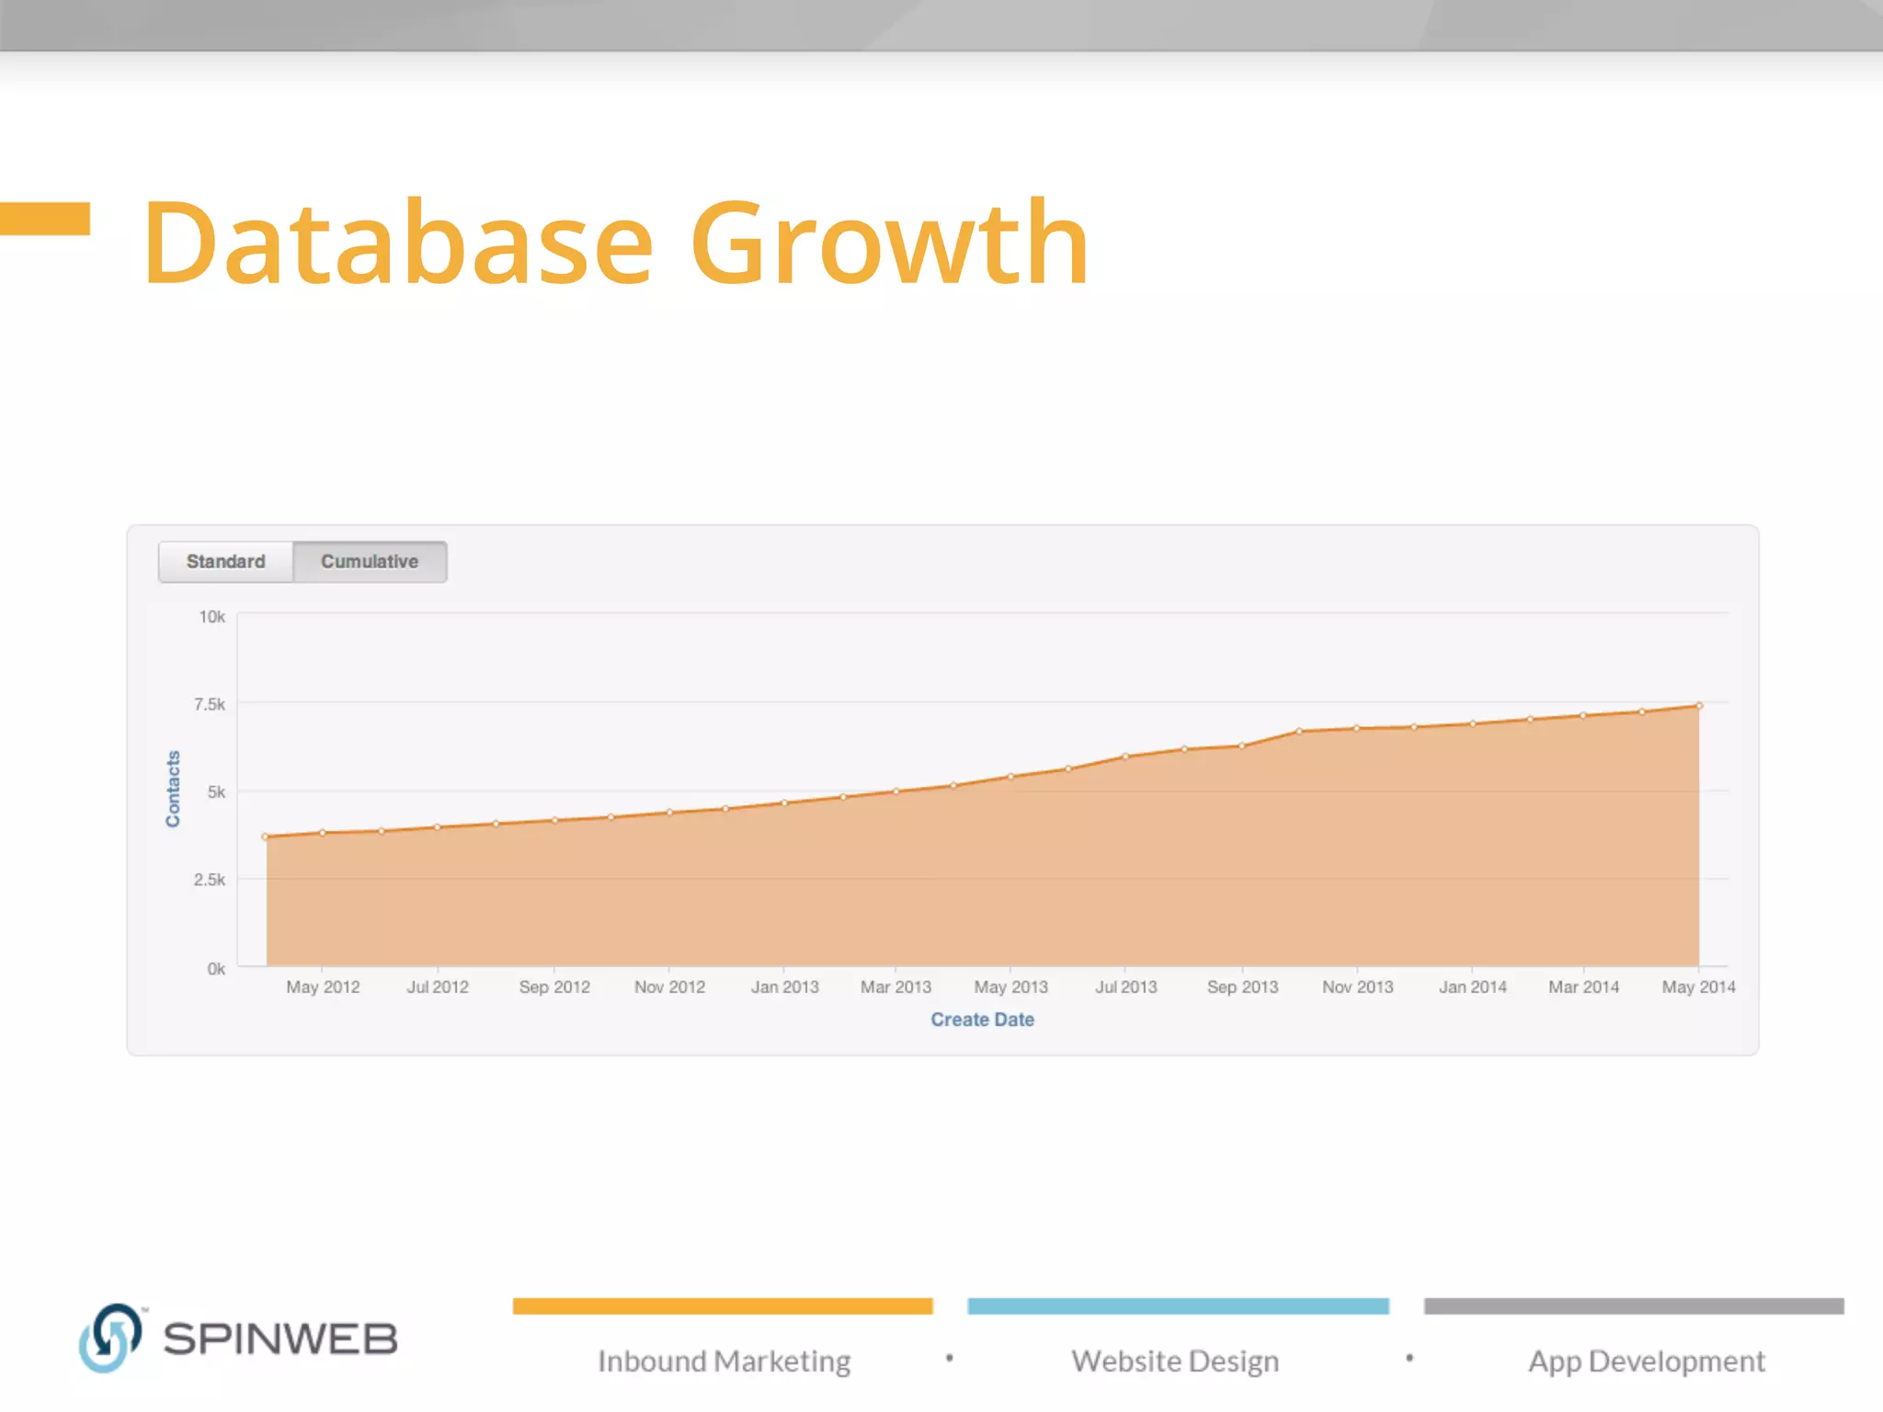Screen dimensions: 1883x1412
Task: Click the Contacts axis title
Action: pos(173,789)
